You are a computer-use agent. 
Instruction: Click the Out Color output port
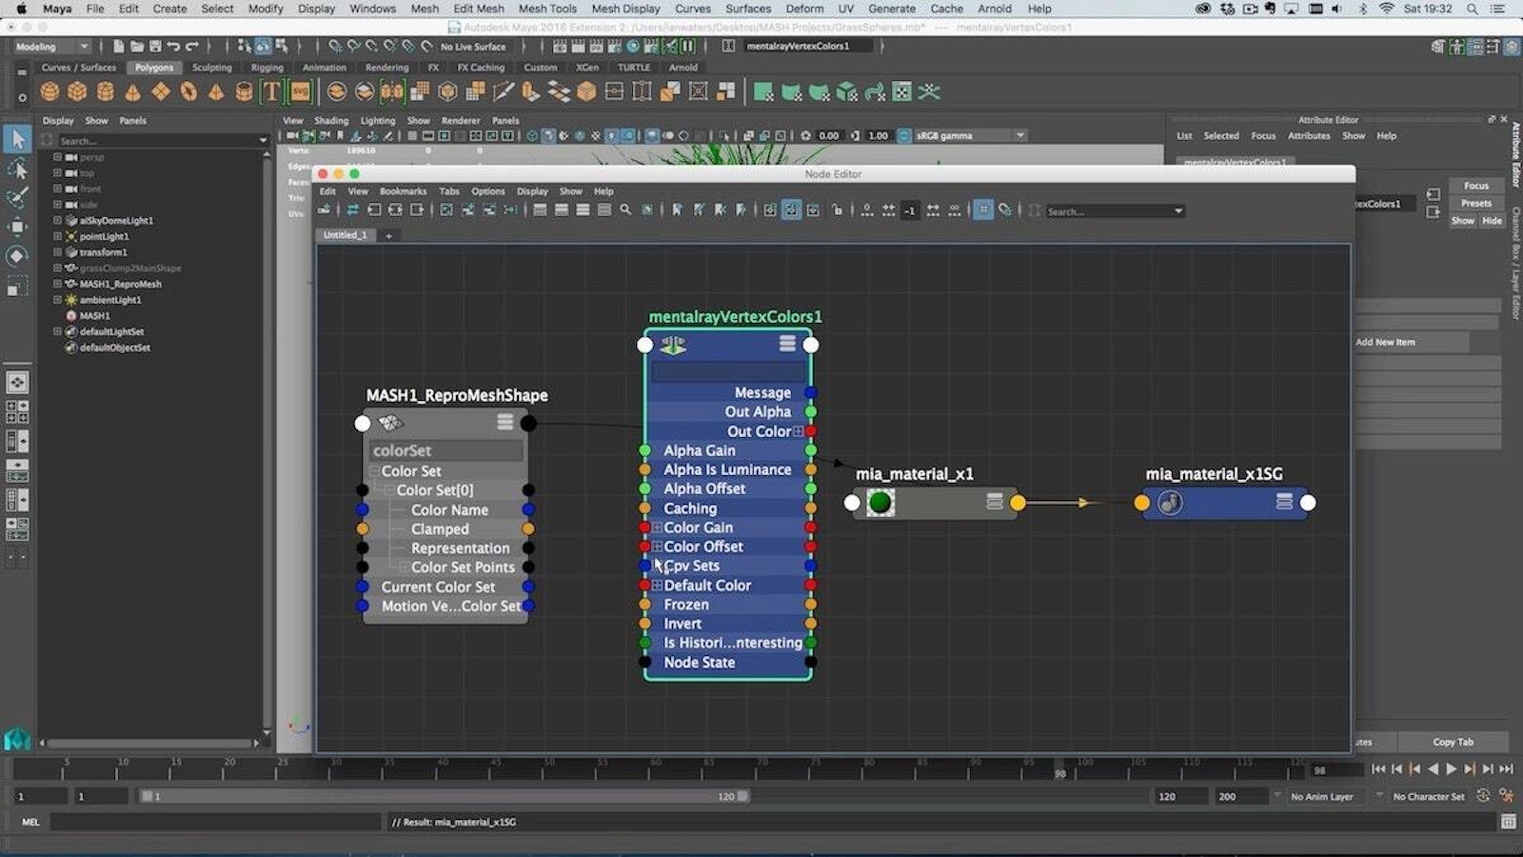(x=811, y=431)
